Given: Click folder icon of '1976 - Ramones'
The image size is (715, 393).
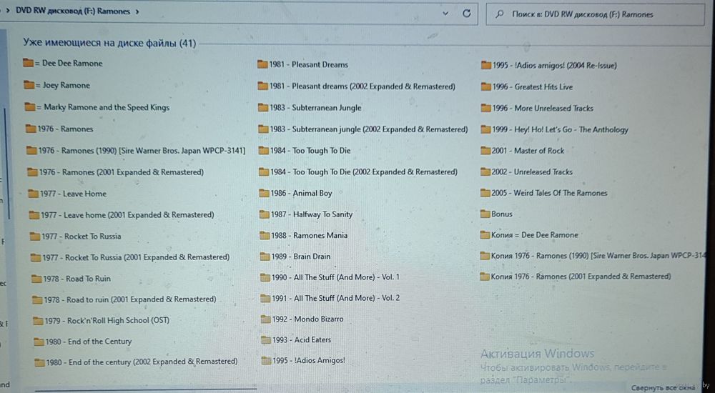Looking at the screenshot, I should point(31,129).
